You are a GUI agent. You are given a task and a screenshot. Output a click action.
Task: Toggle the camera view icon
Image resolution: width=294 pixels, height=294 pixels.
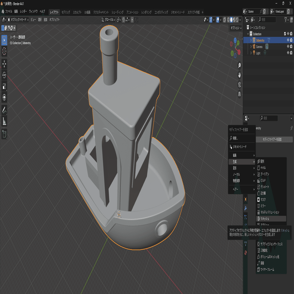click(239, 85)
